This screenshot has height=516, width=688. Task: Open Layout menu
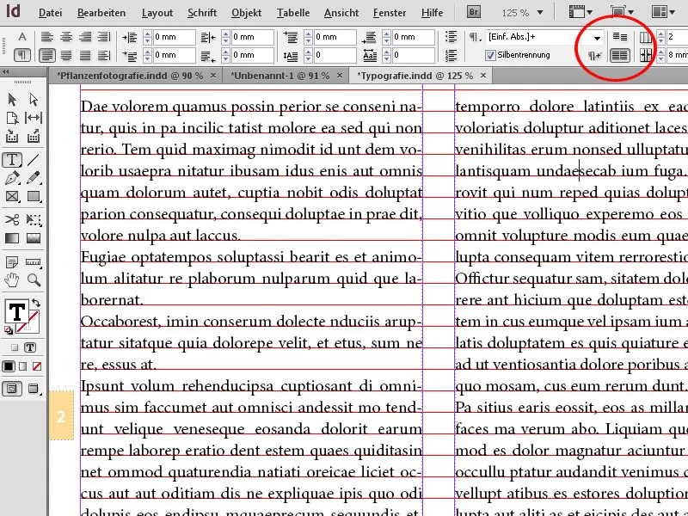pos(157,13)
